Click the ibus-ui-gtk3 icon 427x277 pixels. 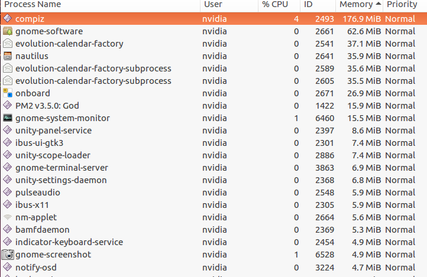(x=8, y=143)
